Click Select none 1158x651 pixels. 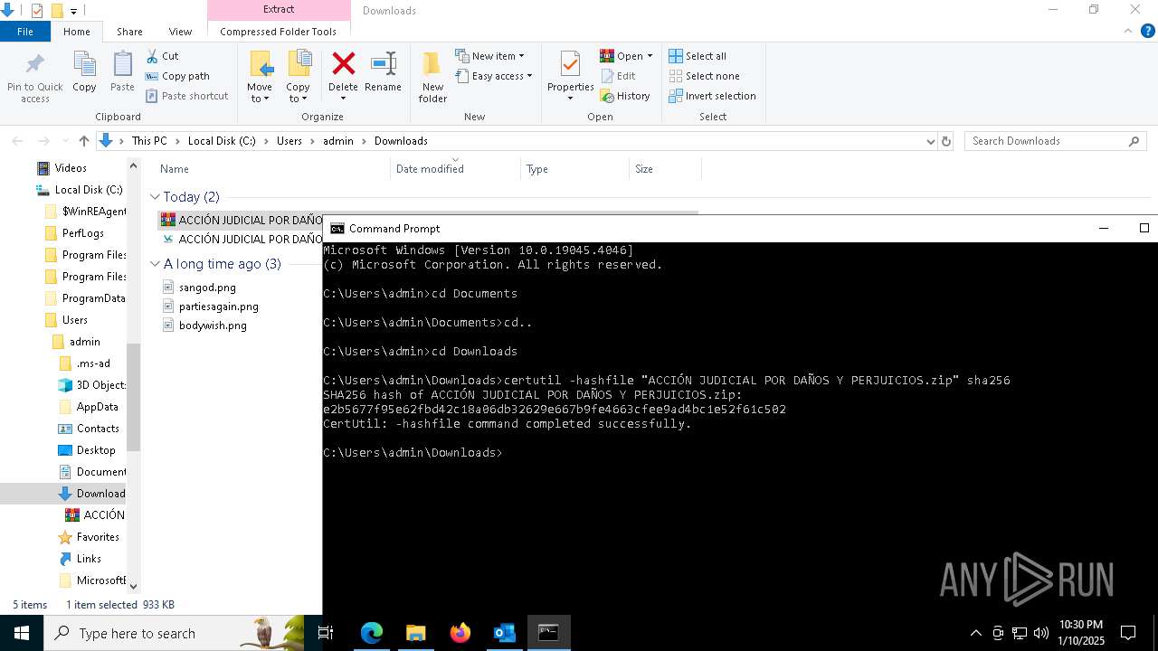[704, 76]
